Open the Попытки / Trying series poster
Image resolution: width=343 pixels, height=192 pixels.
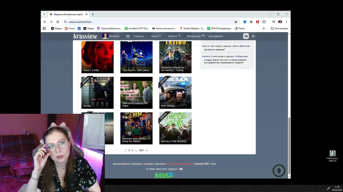point(176,57)
